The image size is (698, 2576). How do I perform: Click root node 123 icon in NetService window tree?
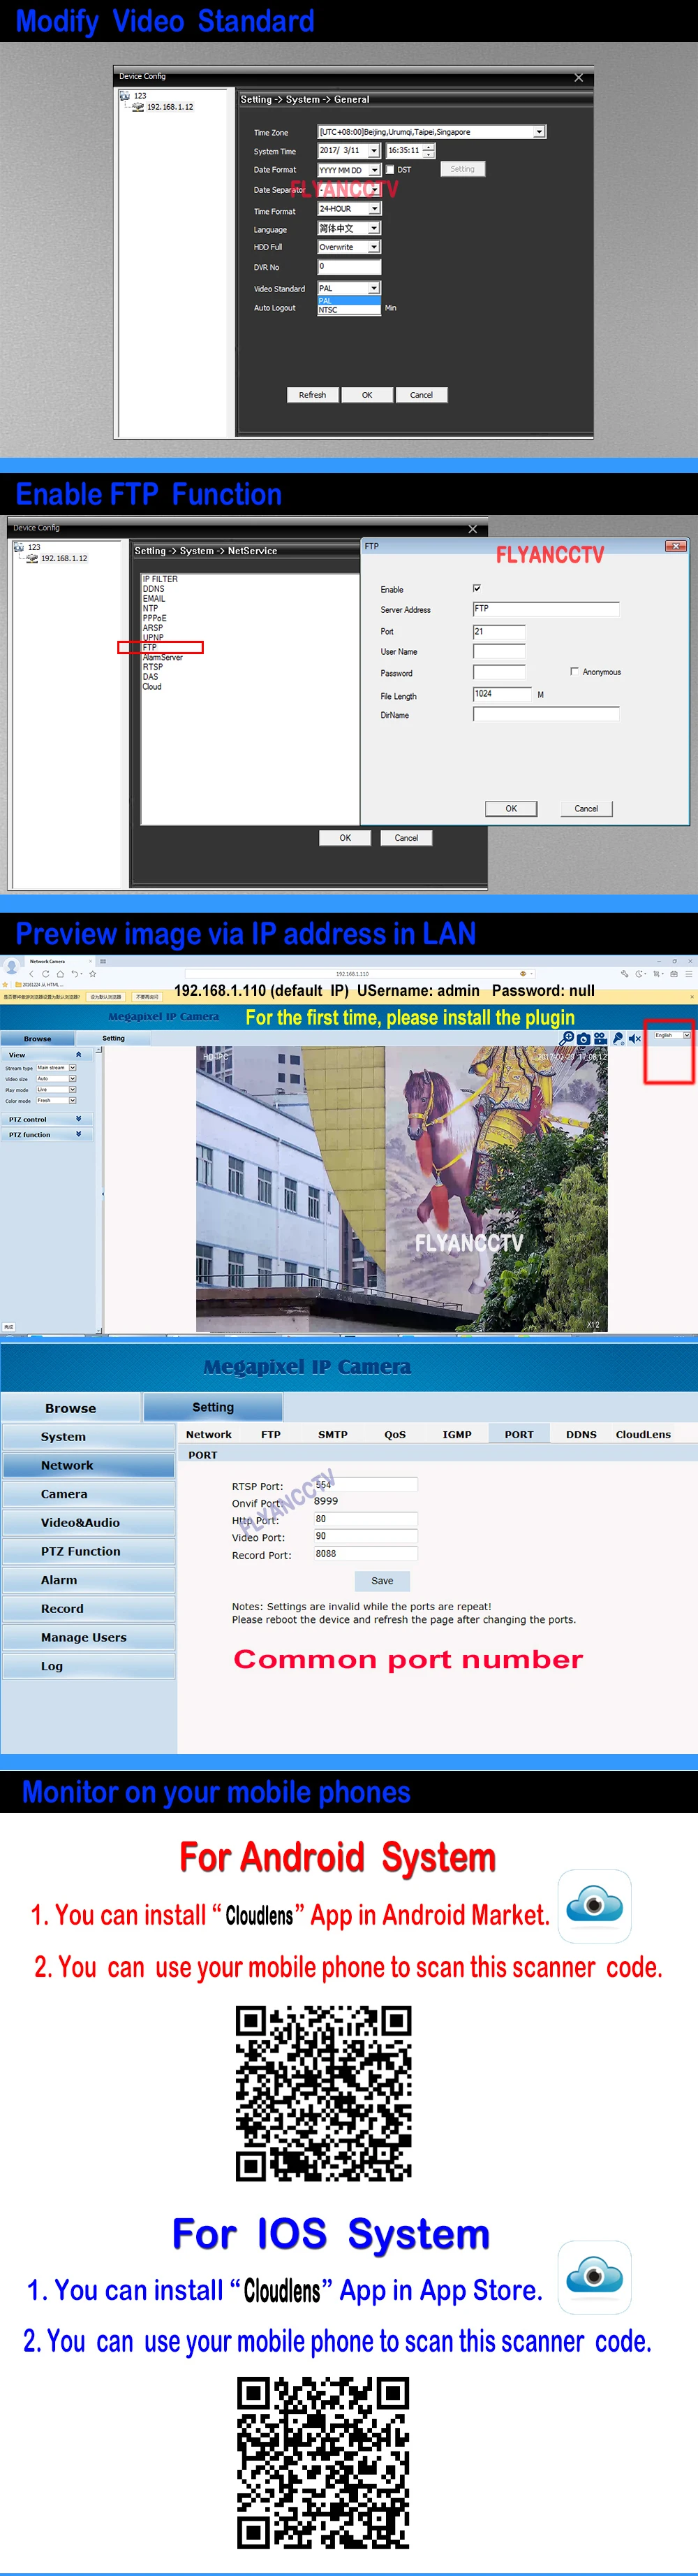[19, 547]
